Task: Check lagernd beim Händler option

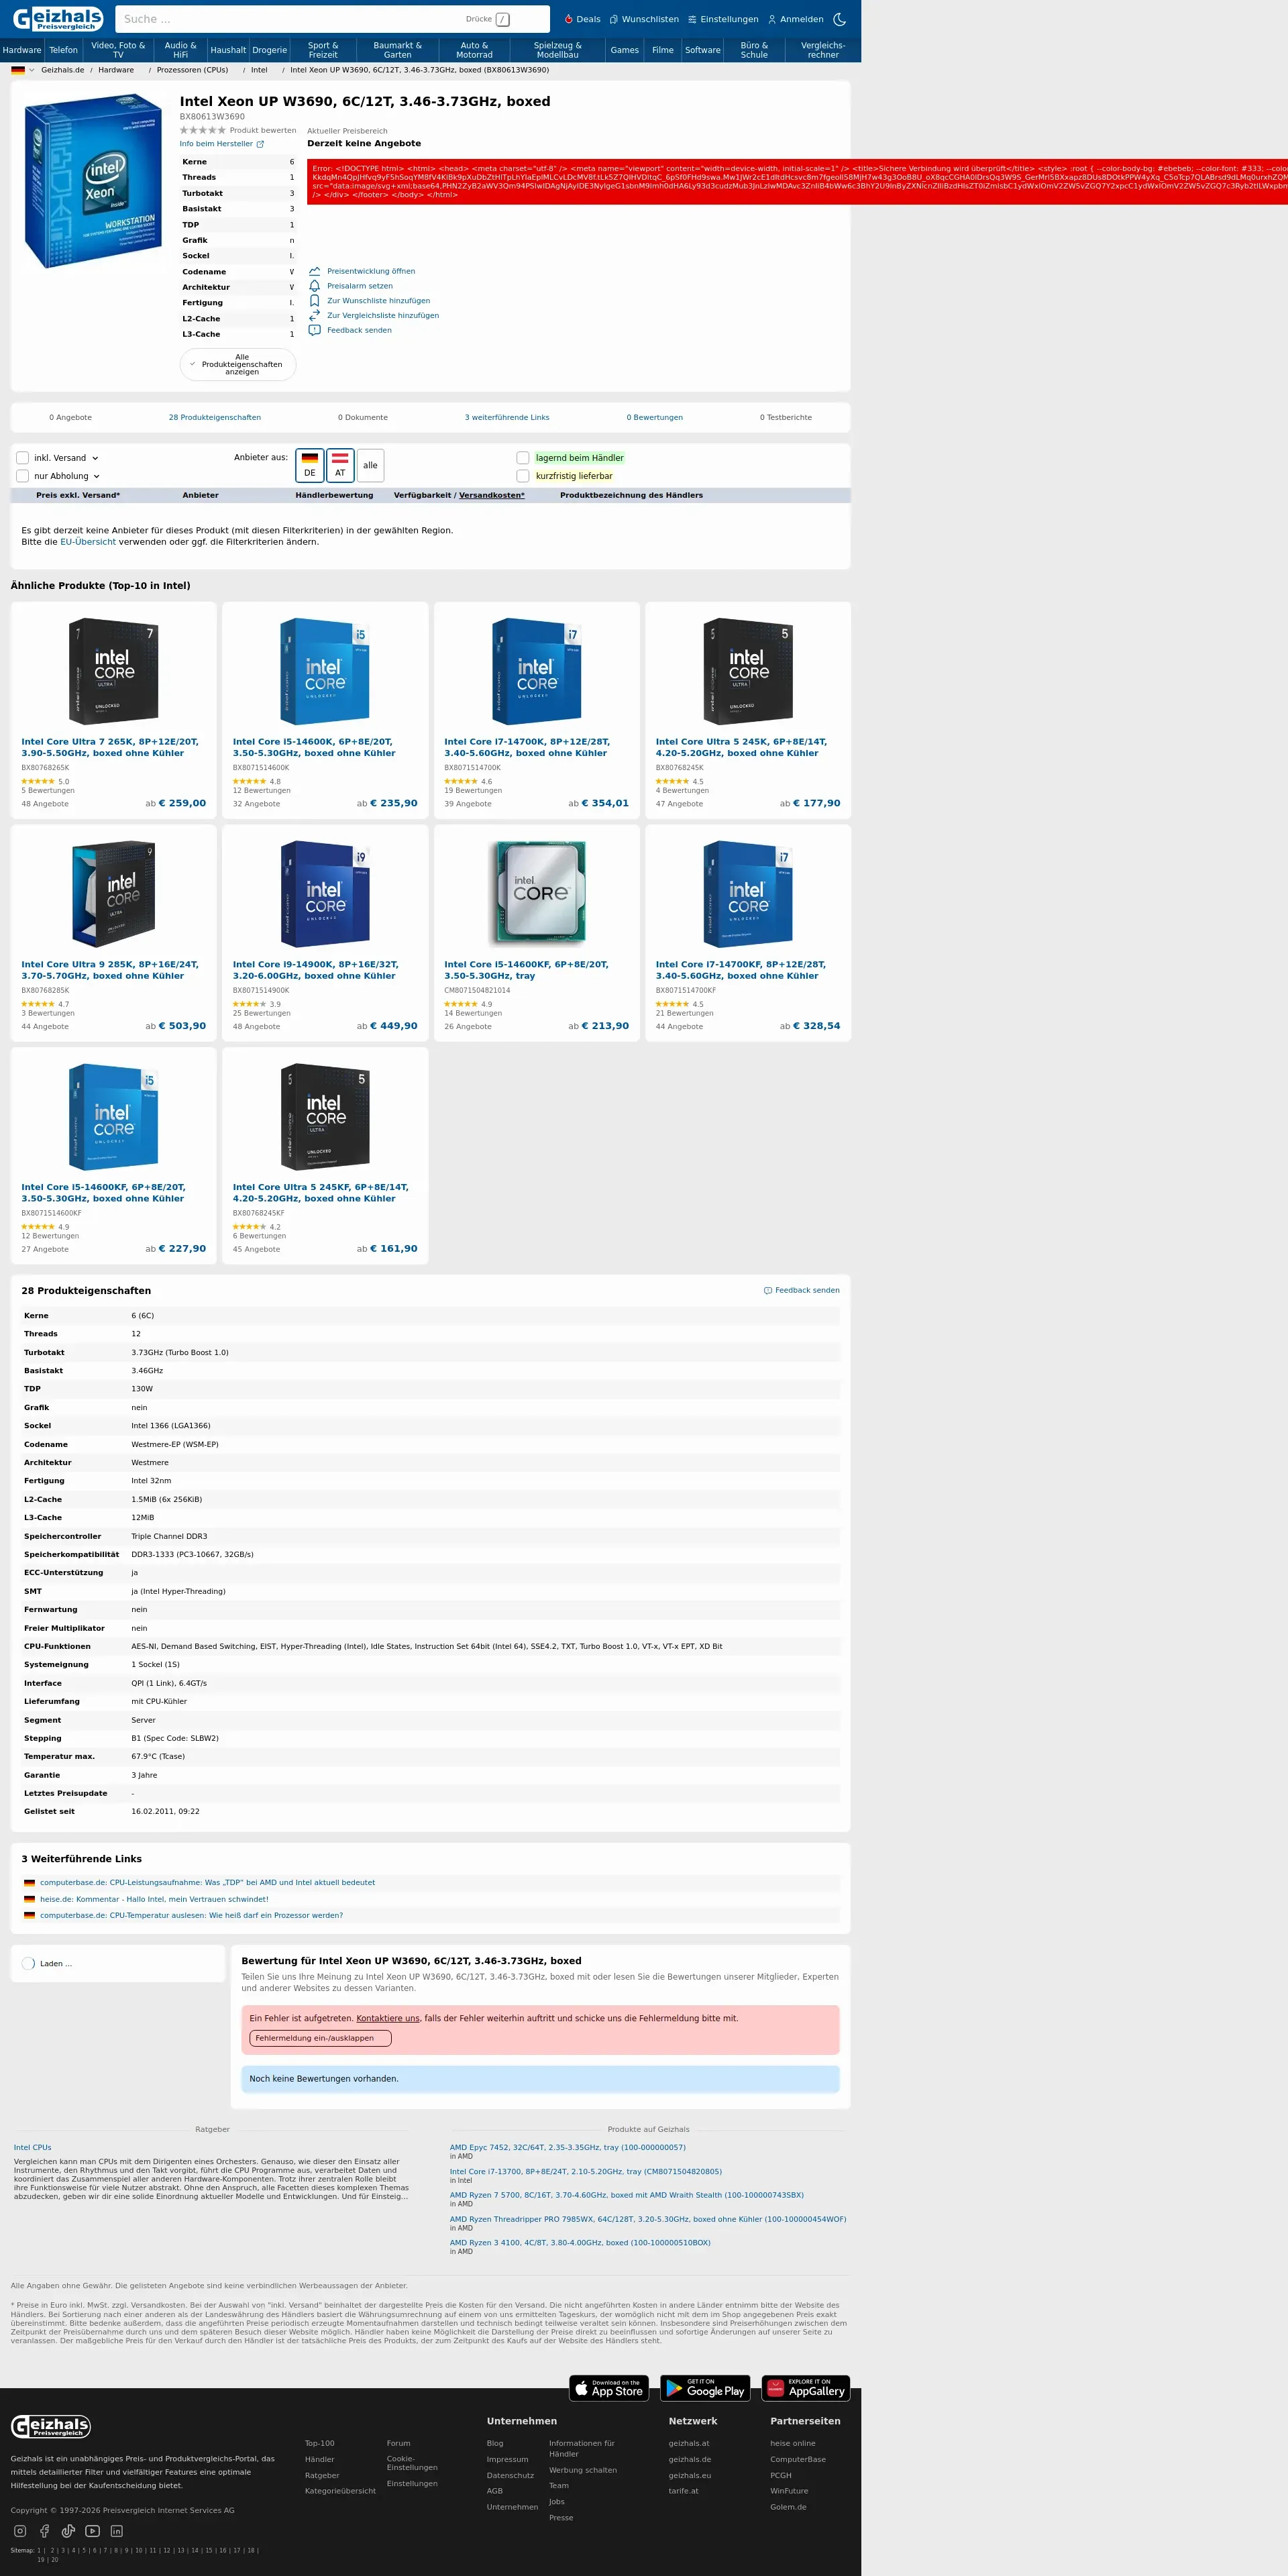Action: [523, 458]
